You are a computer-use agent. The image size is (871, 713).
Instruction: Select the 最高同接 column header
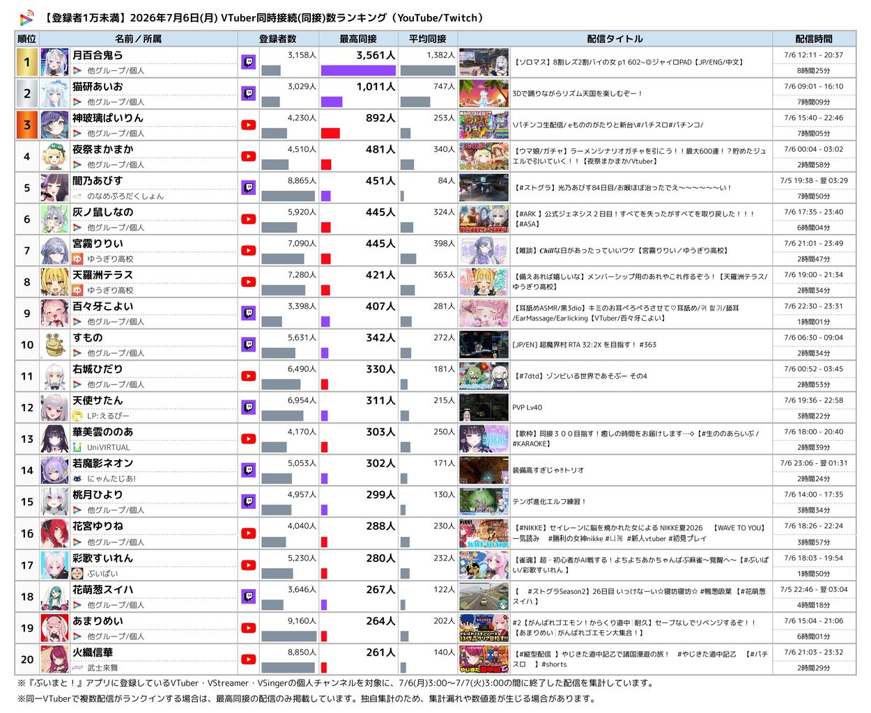(358, 39)
